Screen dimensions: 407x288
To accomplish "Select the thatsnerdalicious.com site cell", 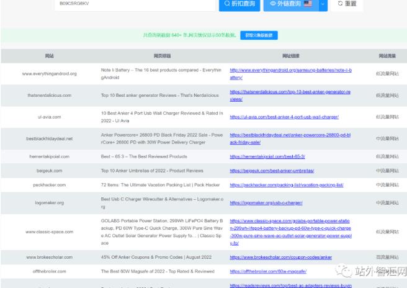I will click(49, 96).
